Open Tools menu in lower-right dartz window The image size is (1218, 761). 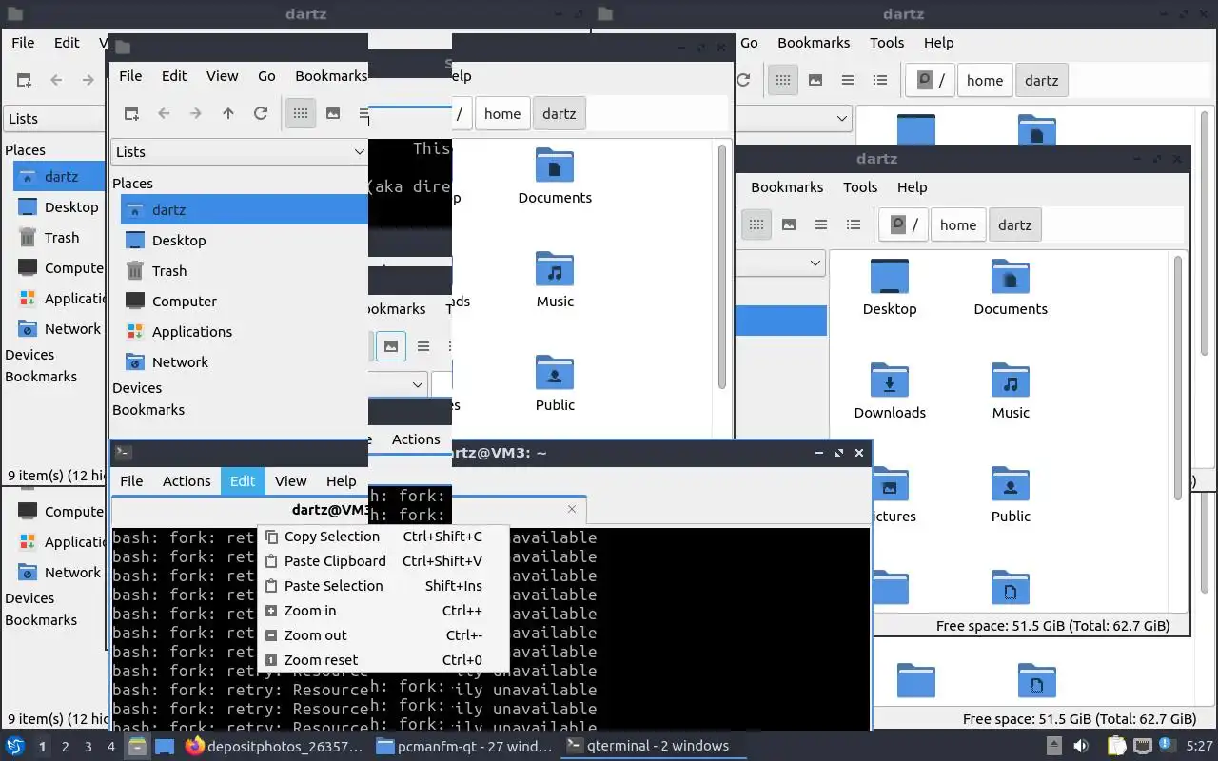(860, 186)
